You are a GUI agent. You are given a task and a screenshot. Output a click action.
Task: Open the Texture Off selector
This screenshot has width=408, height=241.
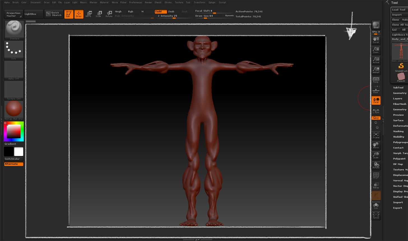(14, 90)
